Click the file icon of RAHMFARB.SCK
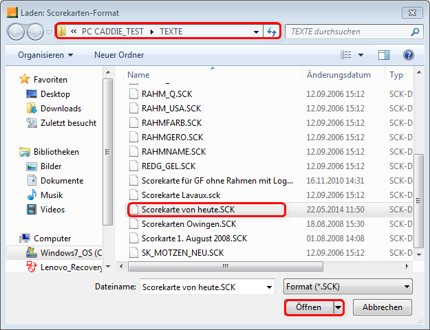Image resolution: width=430 pixels, height=330 pixels. click(134, 123)
